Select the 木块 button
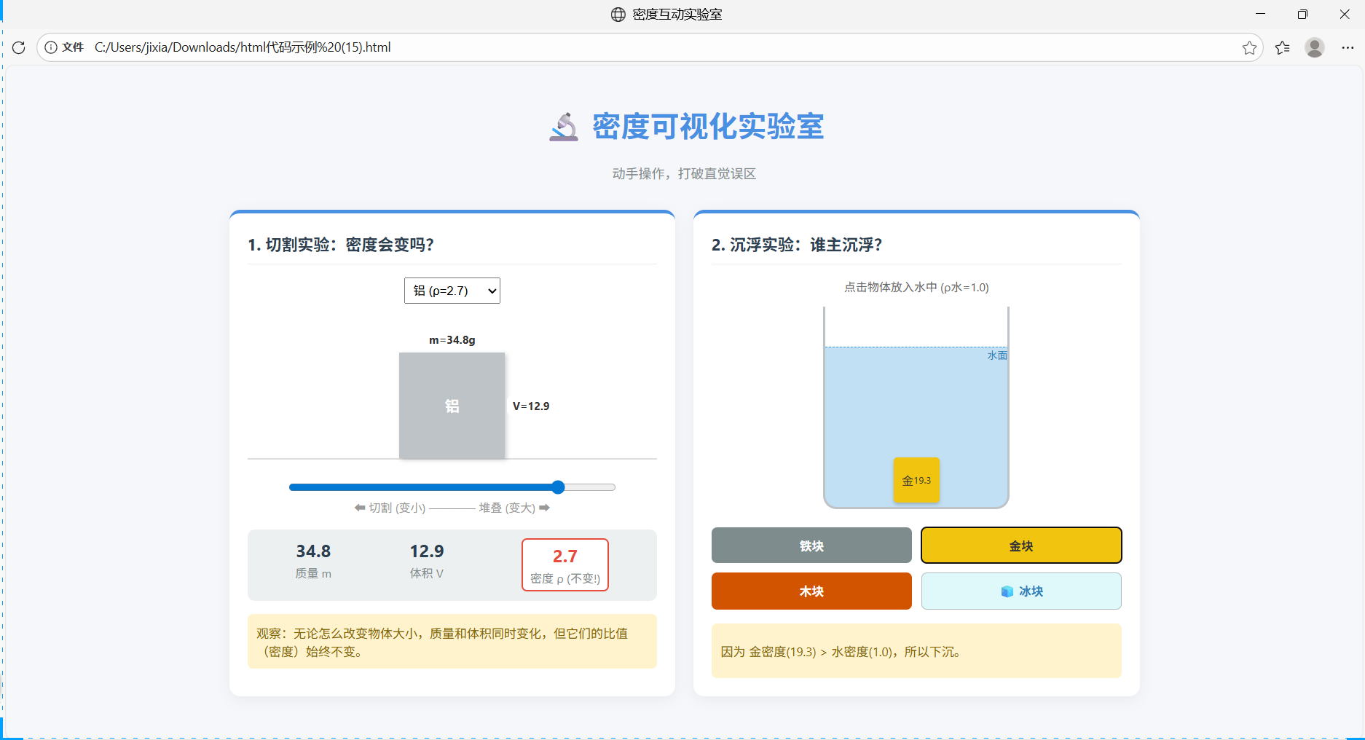The image size is (1365, 740). 811,591
